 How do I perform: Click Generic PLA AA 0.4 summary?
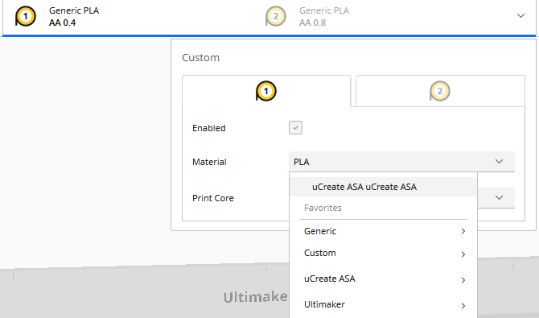pyautogui.click(x=74, y=17)
